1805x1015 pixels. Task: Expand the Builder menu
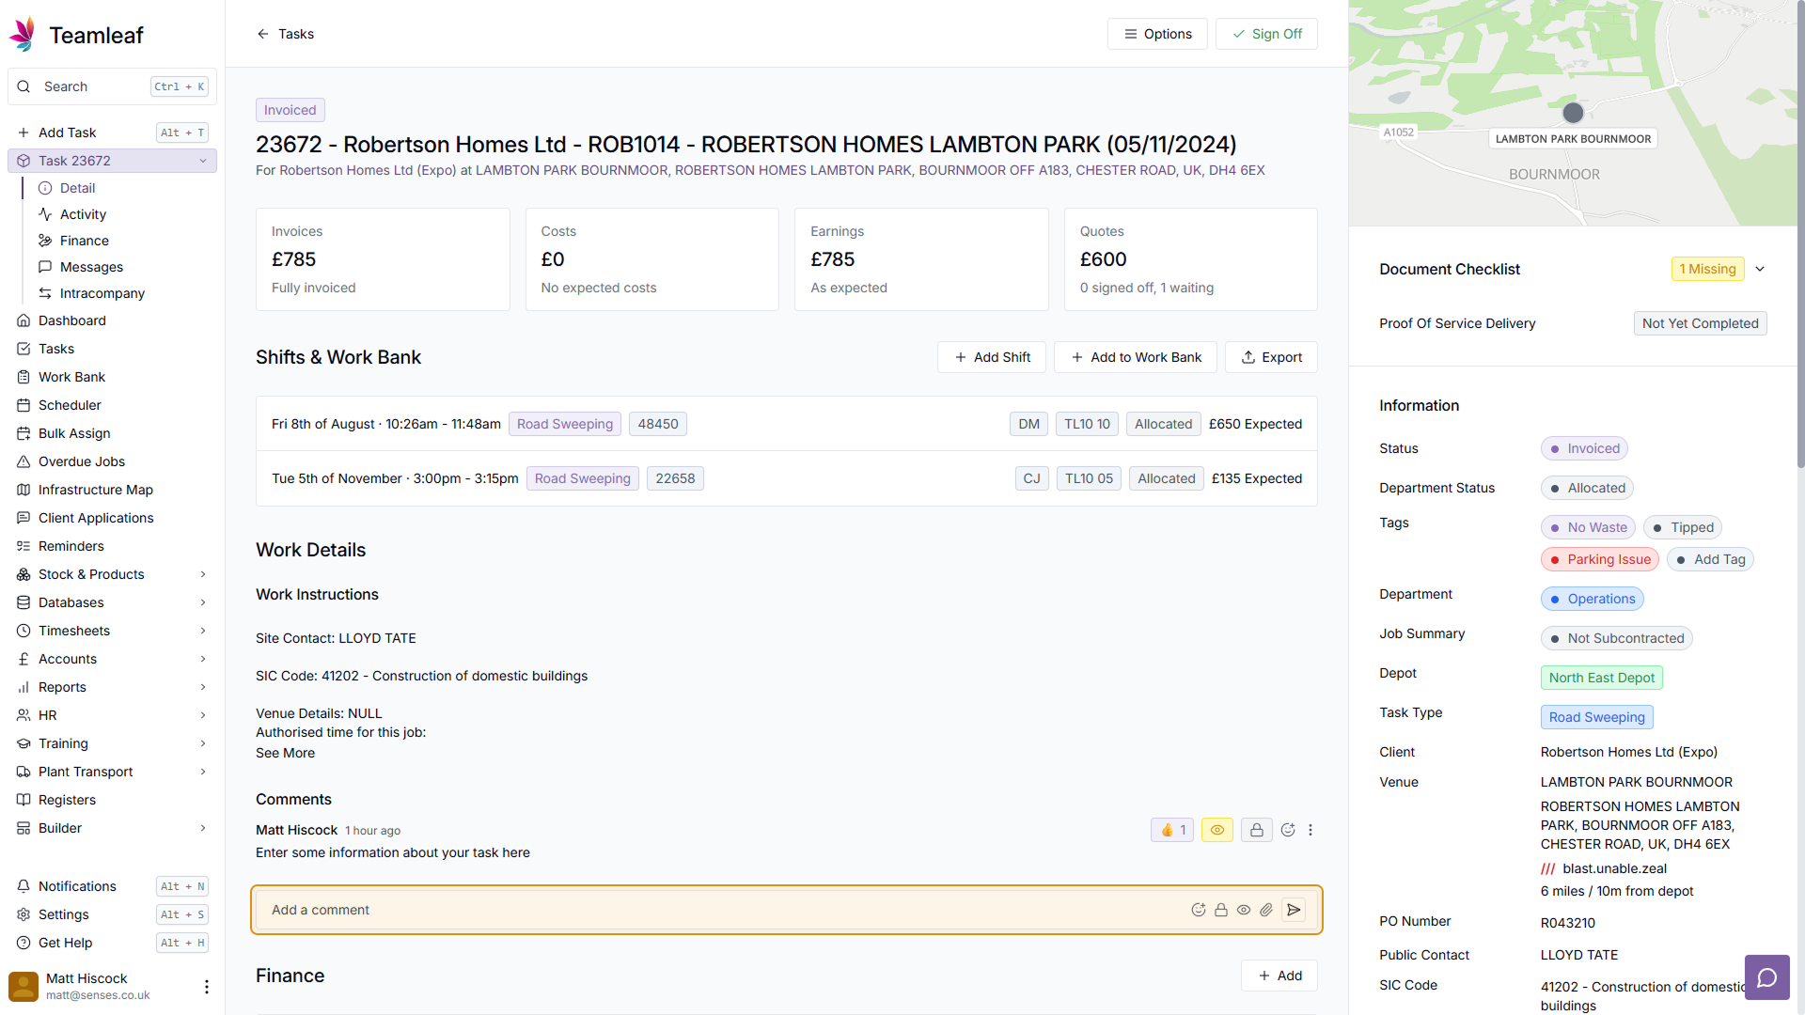point(203,828)
